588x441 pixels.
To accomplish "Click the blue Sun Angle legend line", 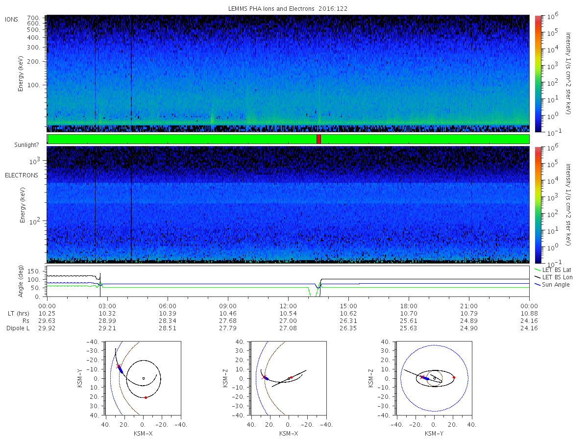I will click(x=538, y=284).
